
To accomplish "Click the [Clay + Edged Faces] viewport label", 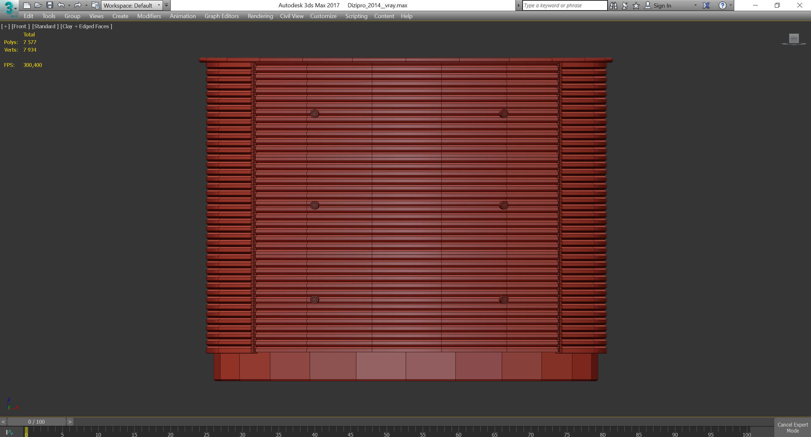I will (86, 26).
